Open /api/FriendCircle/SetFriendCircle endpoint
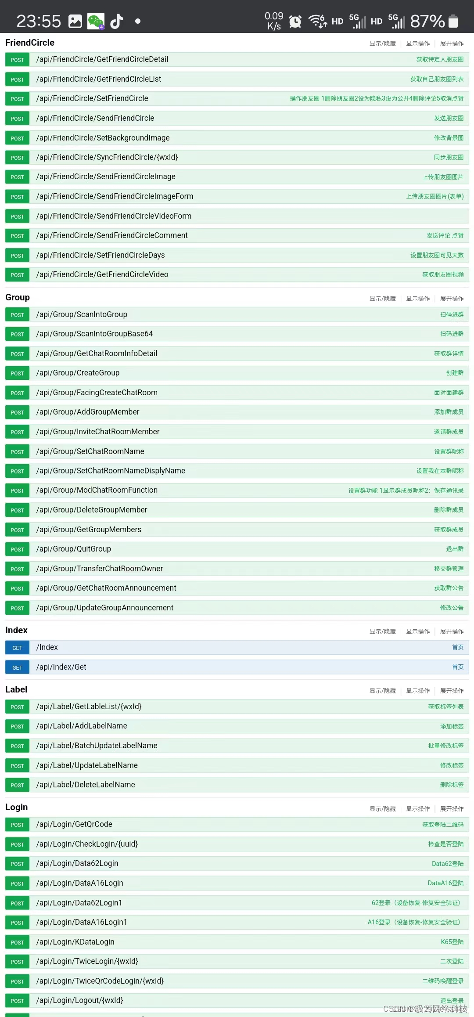The height and width of the screenshot is (1017, 474). 237,99
